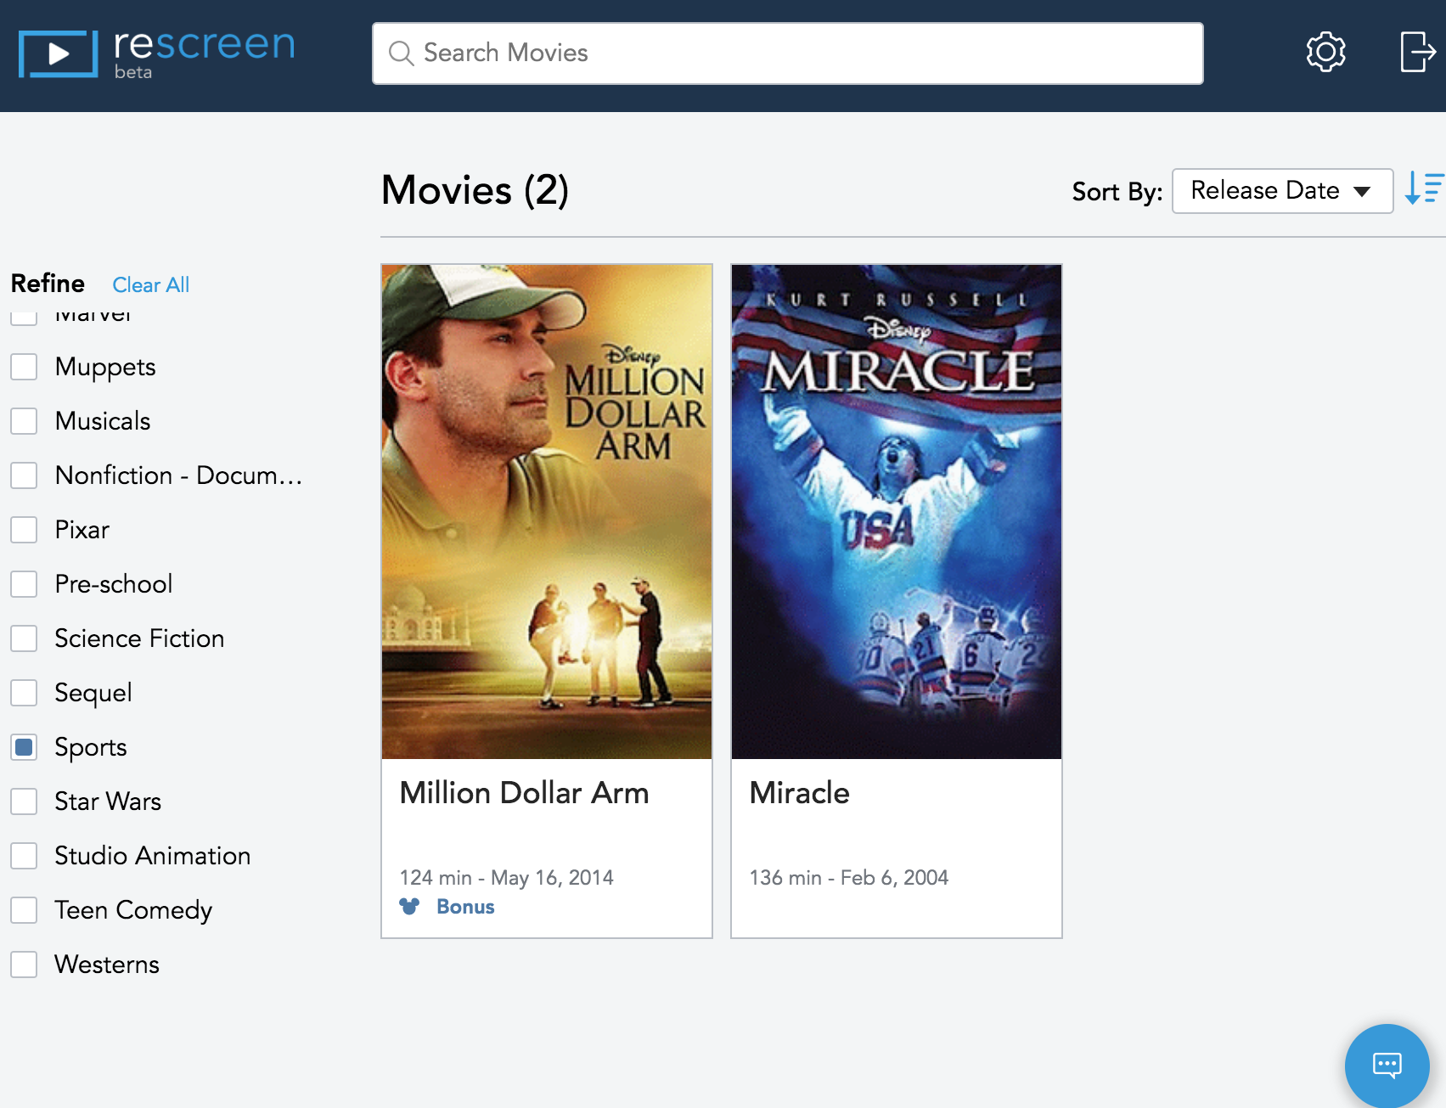Click the Mickey bonus icon
The height and width of the screenshot is (1108, 1446).
pos(409,907)
